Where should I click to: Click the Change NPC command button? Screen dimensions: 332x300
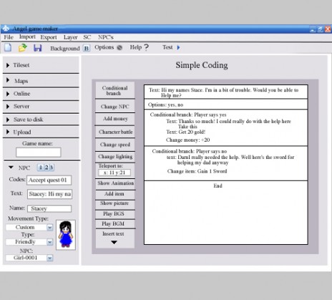click(x=115, y=107)
